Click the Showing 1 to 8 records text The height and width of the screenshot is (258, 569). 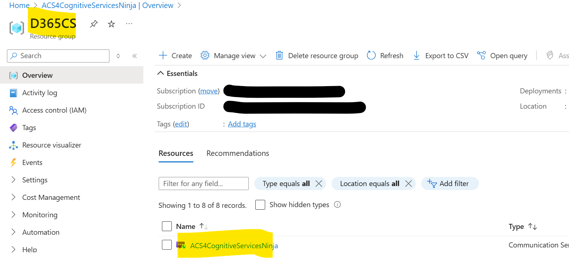tap(202, 205)
